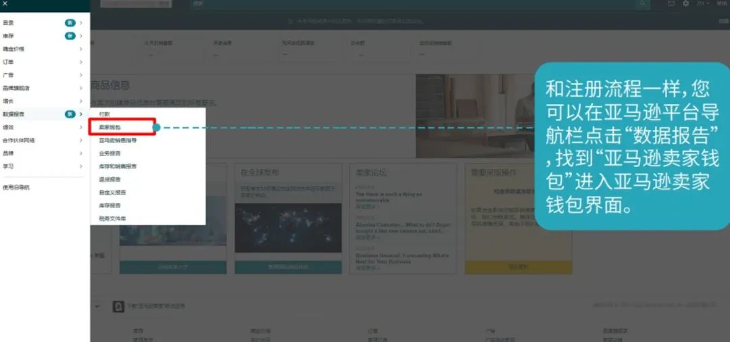
Task: Expand the 合作伙伴网络 chevron
Action: point(80,140)
